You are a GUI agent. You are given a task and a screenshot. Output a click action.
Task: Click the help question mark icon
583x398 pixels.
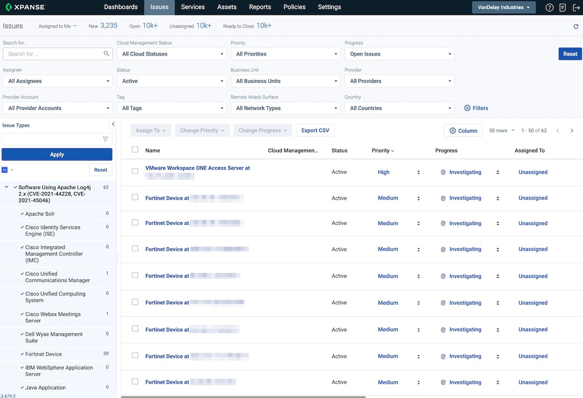[x=549, y=7]
